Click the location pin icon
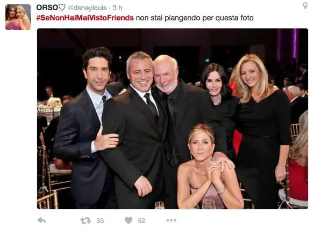This screenshot has height=230, width=314. coord(305,6)
